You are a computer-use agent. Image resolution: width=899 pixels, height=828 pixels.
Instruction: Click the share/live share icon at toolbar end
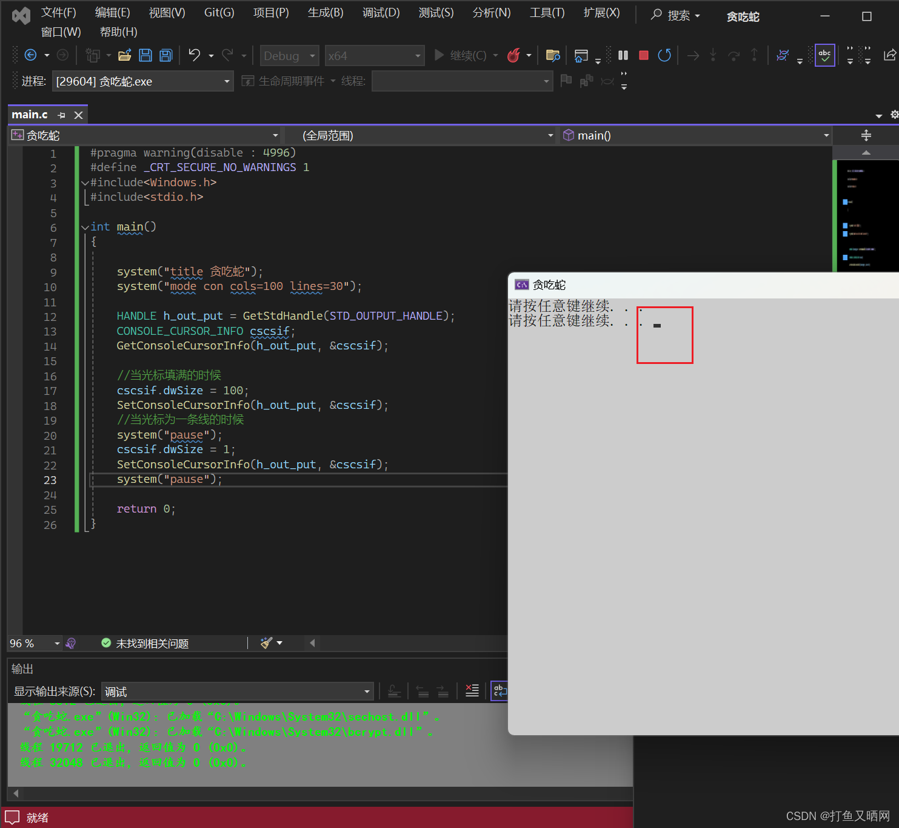point(889,55)
